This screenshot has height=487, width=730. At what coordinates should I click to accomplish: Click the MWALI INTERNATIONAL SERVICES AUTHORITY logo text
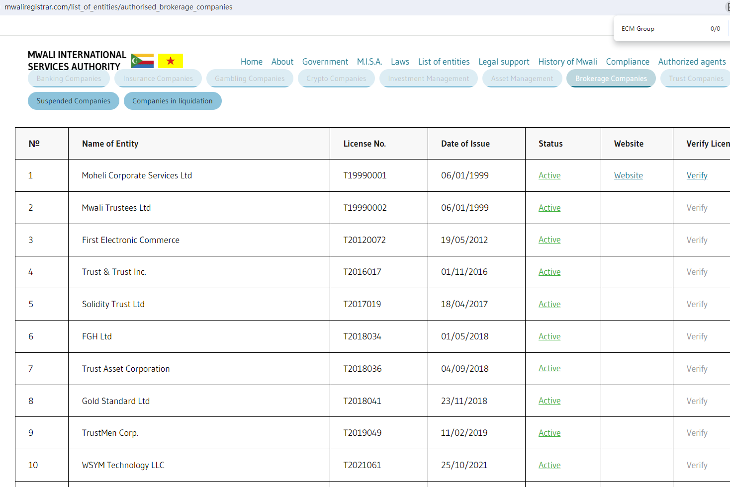click(x=77, y=61)
